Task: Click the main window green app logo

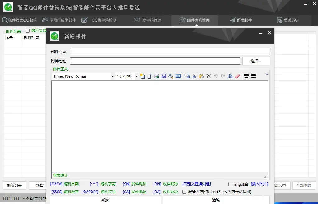Action: click(x=8, y=7)
